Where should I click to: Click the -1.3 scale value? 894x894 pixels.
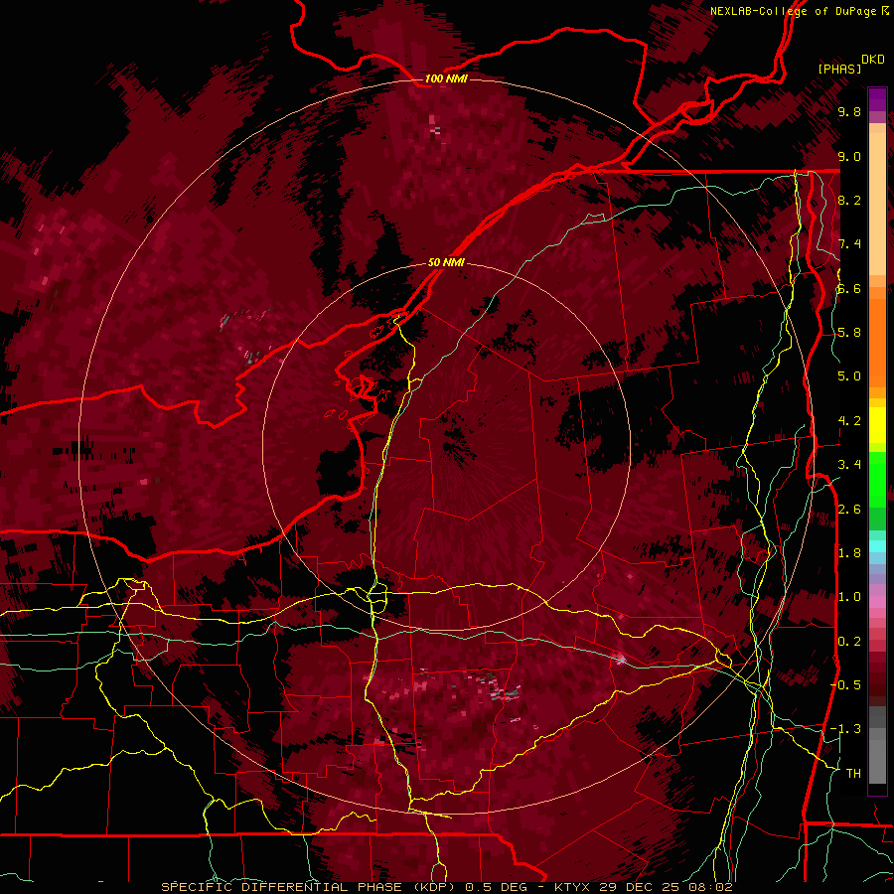click(x=845, y=729)
